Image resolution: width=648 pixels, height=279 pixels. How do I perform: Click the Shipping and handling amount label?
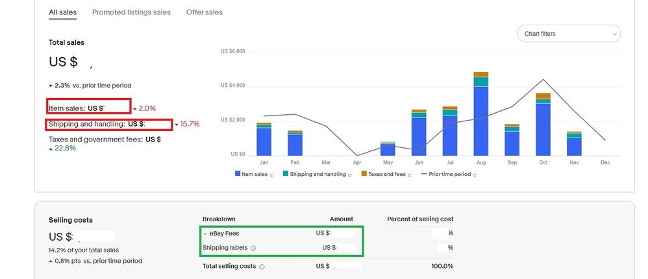(97, 124)
